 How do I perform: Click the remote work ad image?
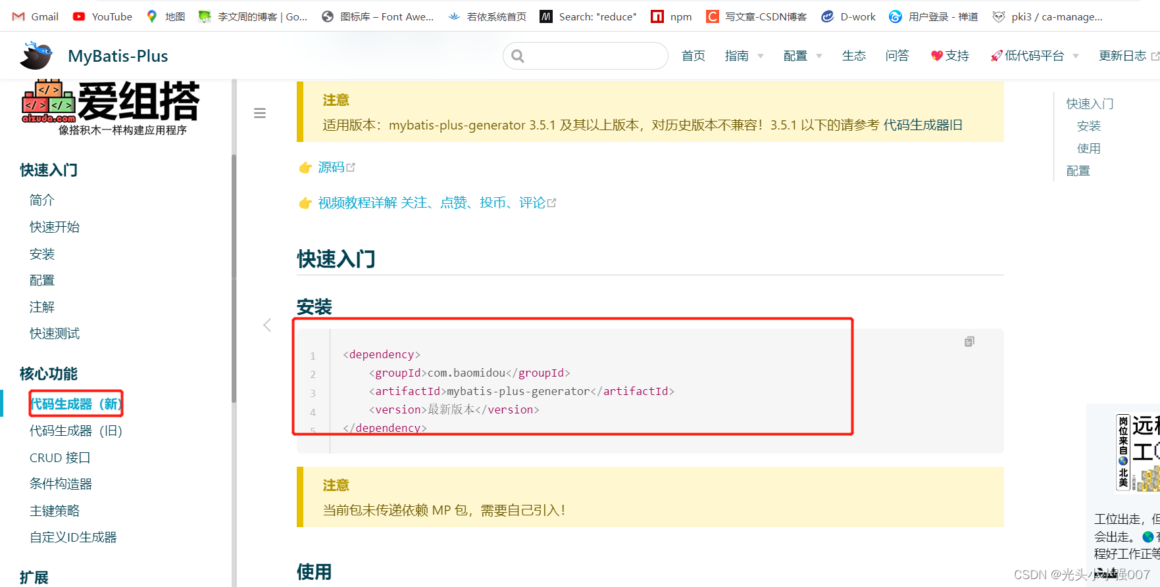click(1137, 452)
